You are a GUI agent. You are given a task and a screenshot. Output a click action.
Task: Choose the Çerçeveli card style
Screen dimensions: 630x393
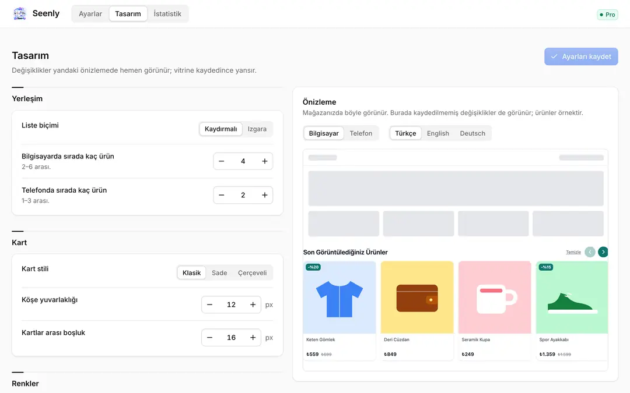tap(253, 273)
